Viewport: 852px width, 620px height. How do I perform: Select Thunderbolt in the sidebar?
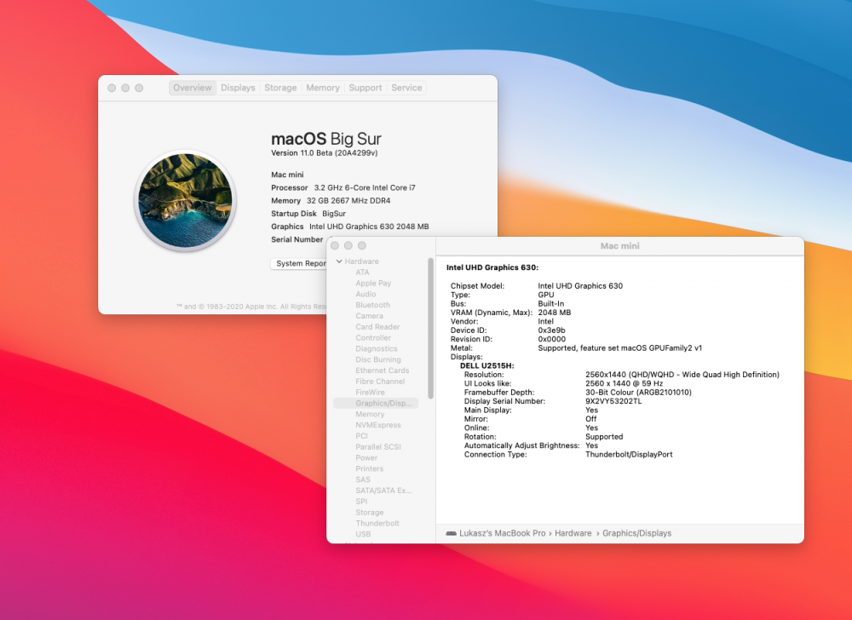click(x=377, y=523)
